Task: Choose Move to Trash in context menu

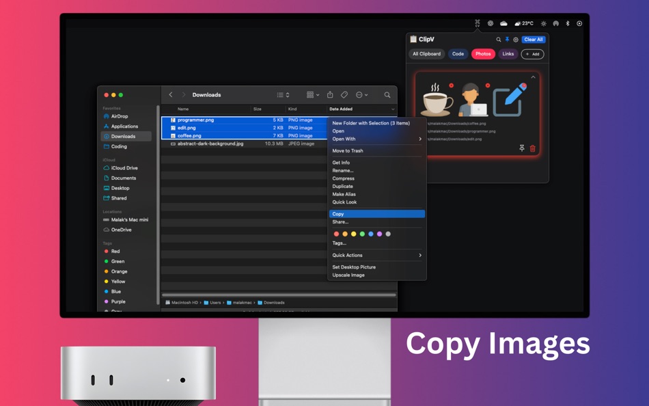Action: (348, 151)
